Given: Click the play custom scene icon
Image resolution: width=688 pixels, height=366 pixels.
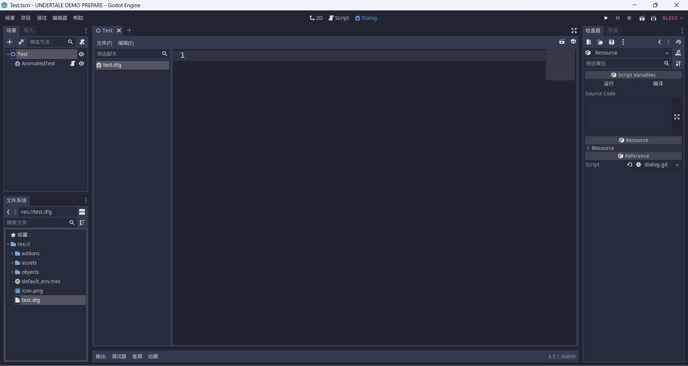Looking at the screenshot, I should pyautogui.click(x=654, y=18).
